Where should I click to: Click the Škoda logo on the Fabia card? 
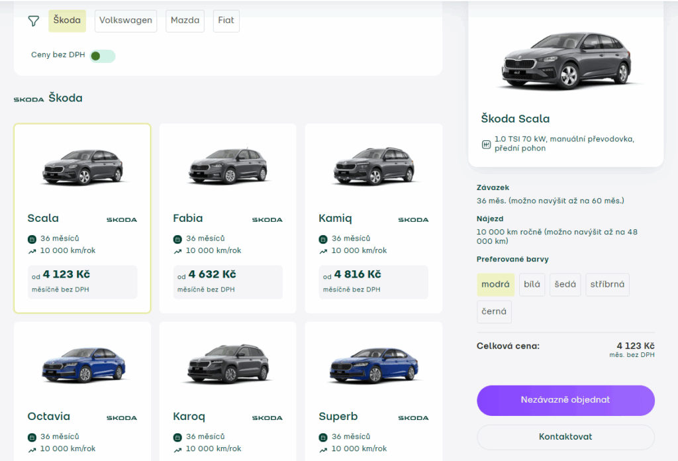point(267,219)
